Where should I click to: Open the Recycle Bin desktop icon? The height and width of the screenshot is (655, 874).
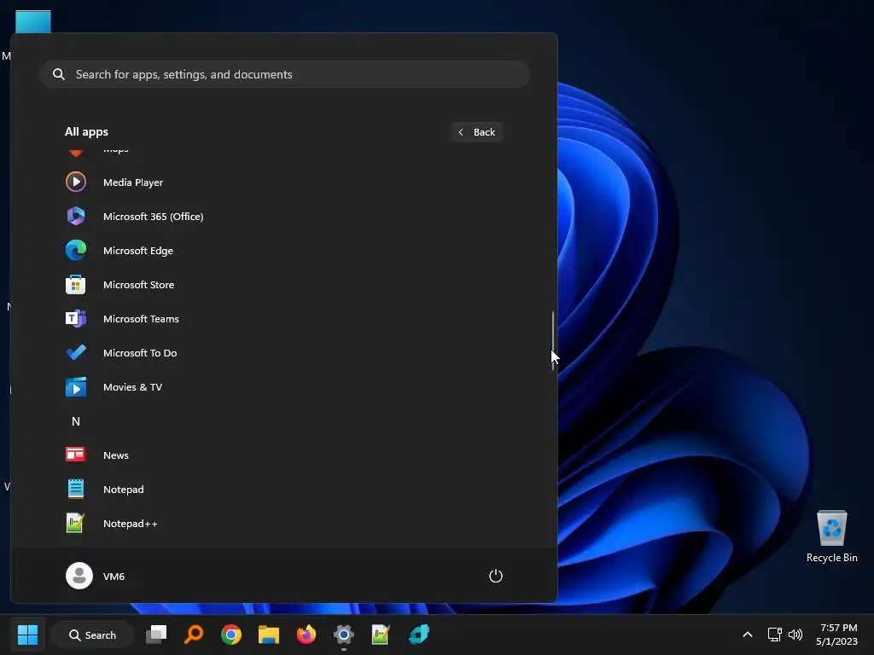click(831, 528)
